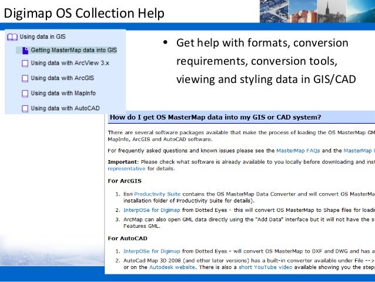Click the heading How do I get OS MasterMap data

tap(215, 117)
